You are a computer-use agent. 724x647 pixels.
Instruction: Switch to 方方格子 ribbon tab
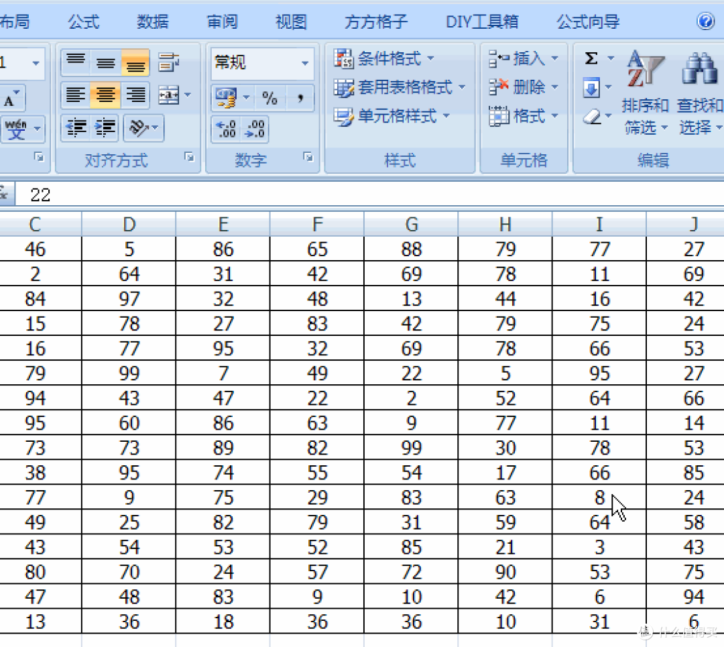coord(376,21)
